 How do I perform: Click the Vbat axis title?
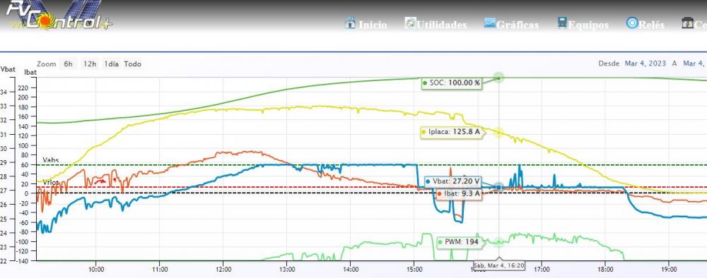(8, 69)
